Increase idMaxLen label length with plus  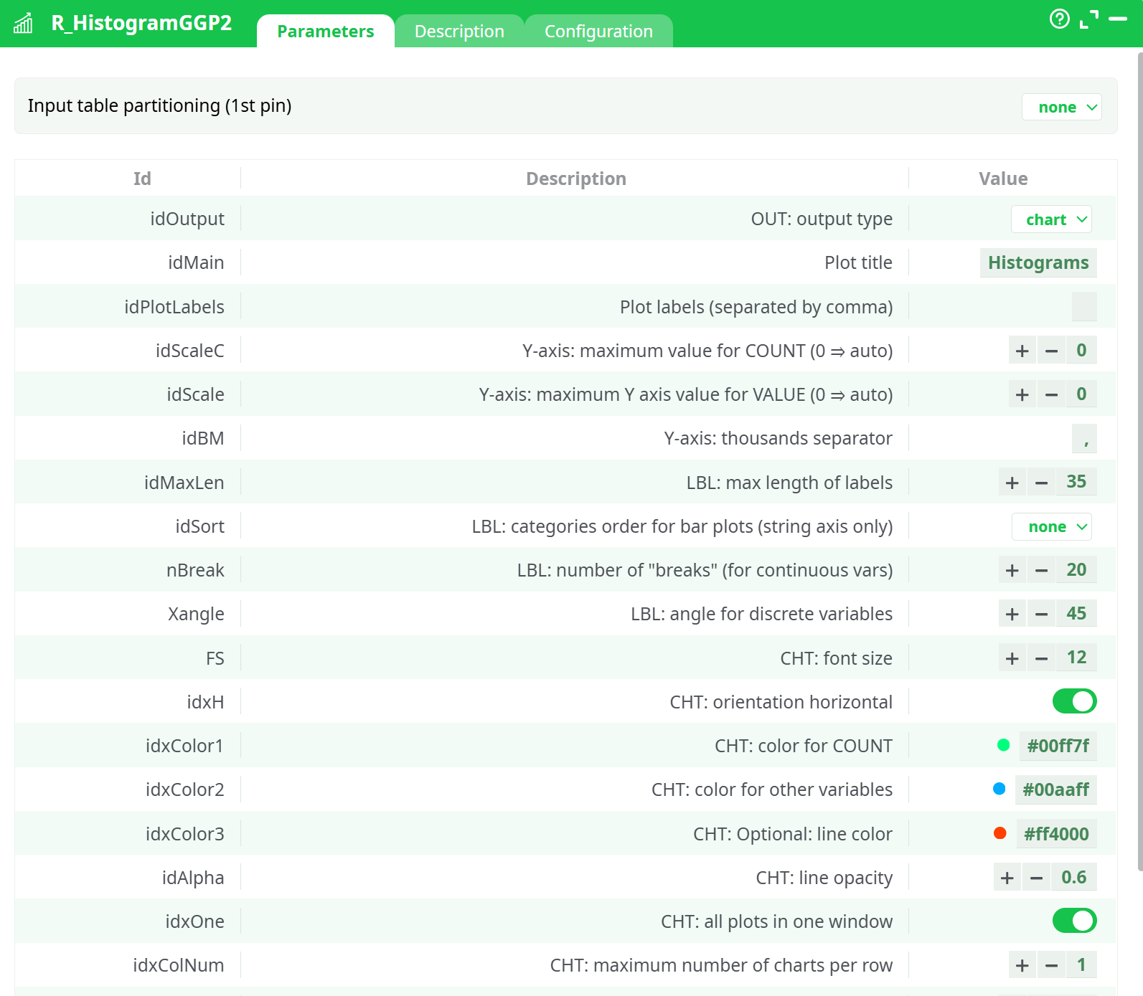click(x=1012, y=482)
